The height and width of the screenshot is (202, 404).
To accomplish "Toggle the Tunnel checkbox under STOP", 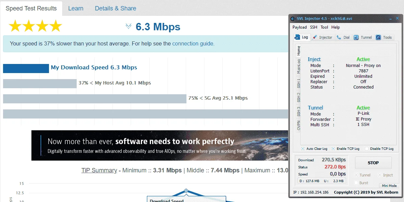I will click(x=356, y=175).
